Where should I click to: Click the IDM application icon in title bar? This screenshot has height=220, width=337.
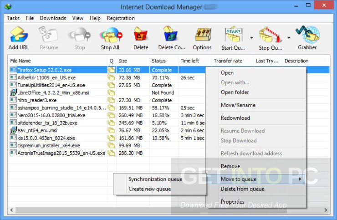coord(8,7)
